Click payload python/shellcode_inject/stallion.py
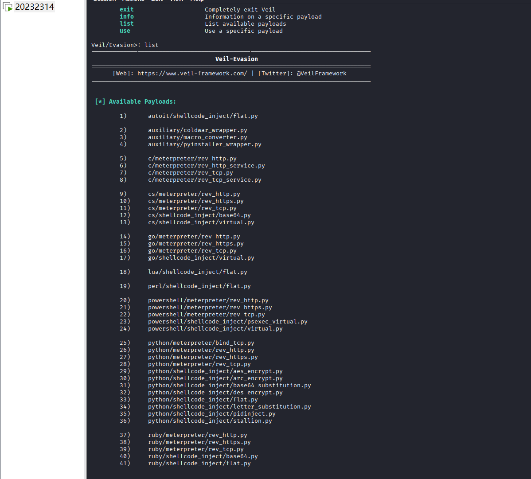 click(210, 421)
